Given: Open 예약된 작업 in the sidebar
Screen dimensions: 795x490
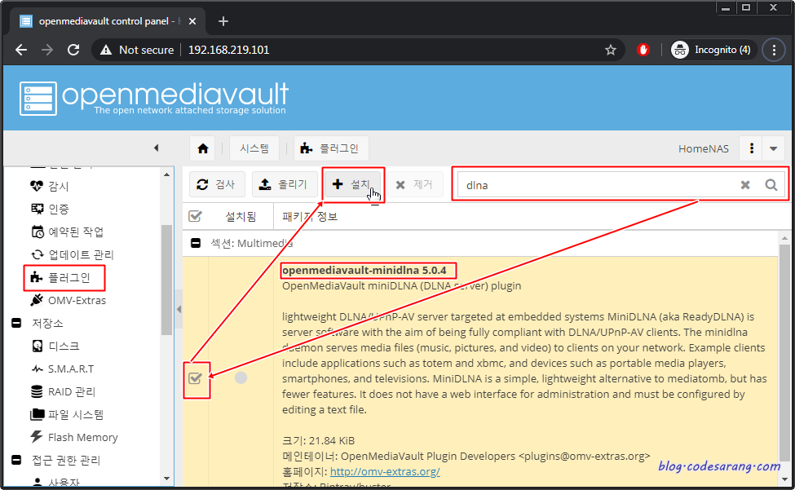Looking at the screenshot, I should (x=76, y=232).
